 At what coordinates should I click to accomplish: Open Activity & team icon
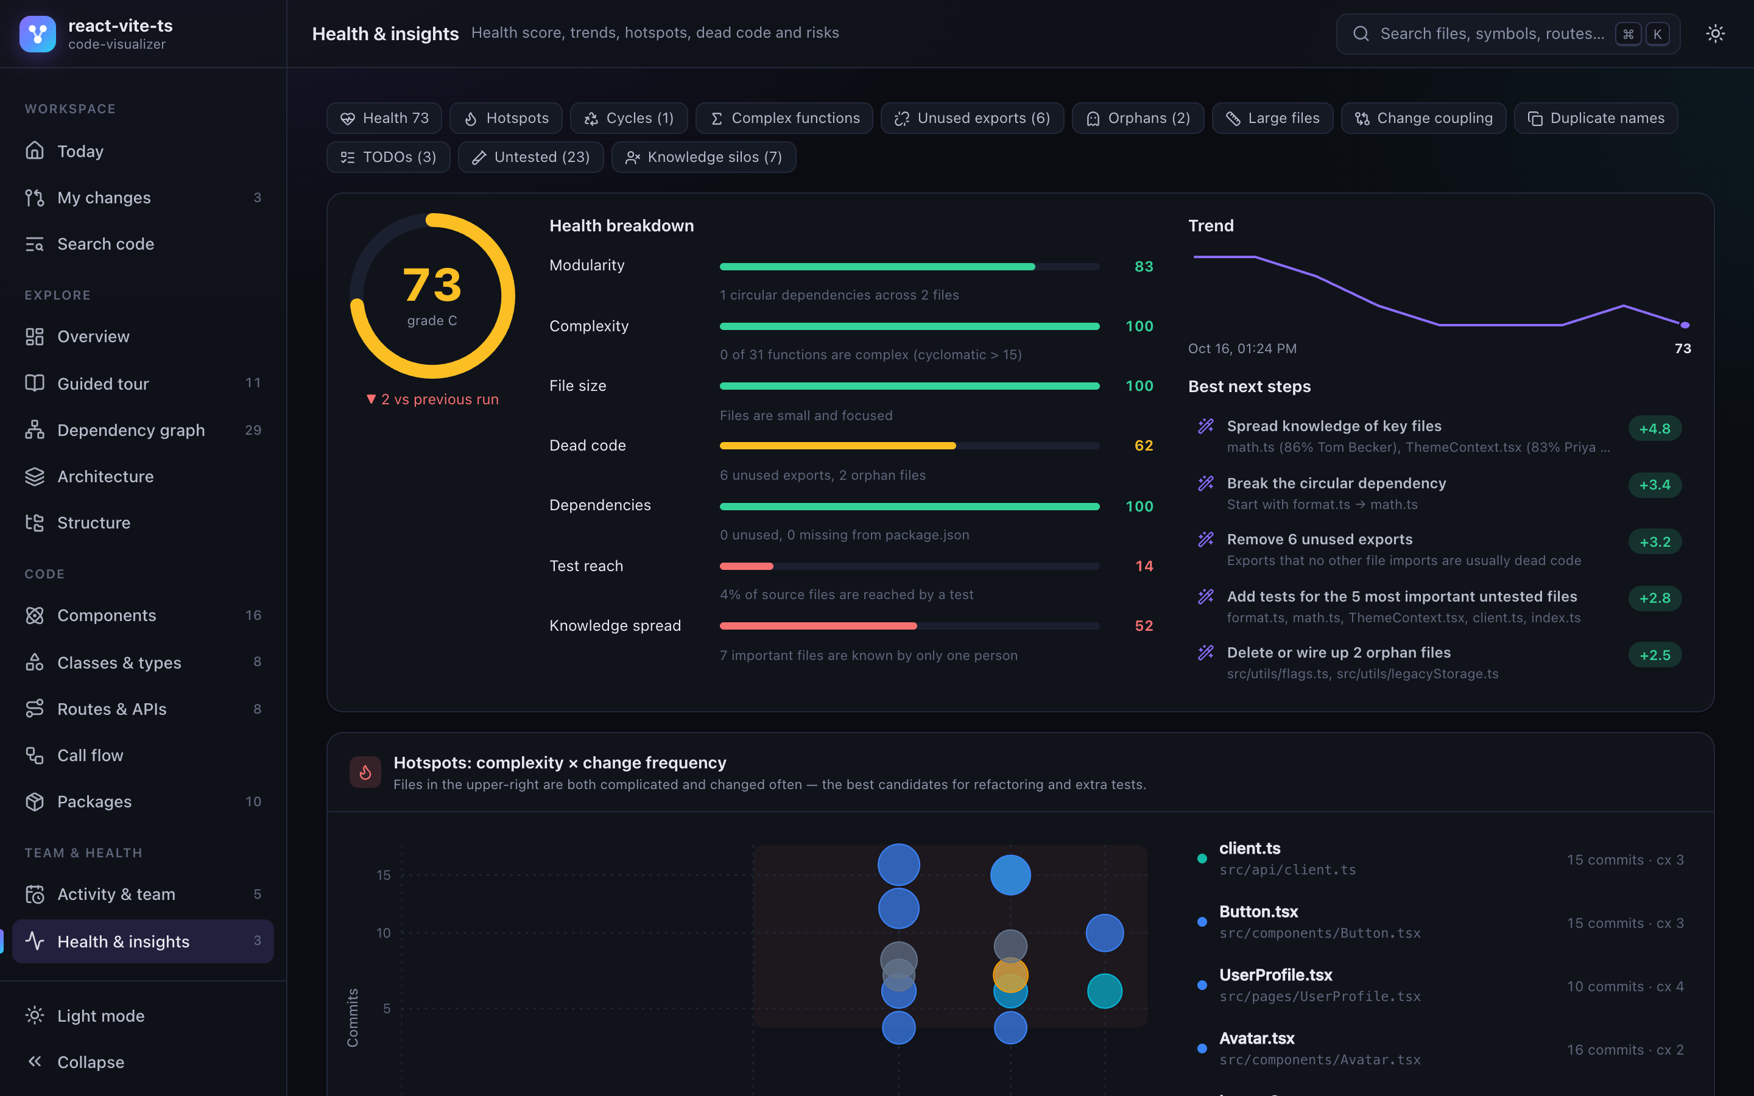(x=35, y=894)
